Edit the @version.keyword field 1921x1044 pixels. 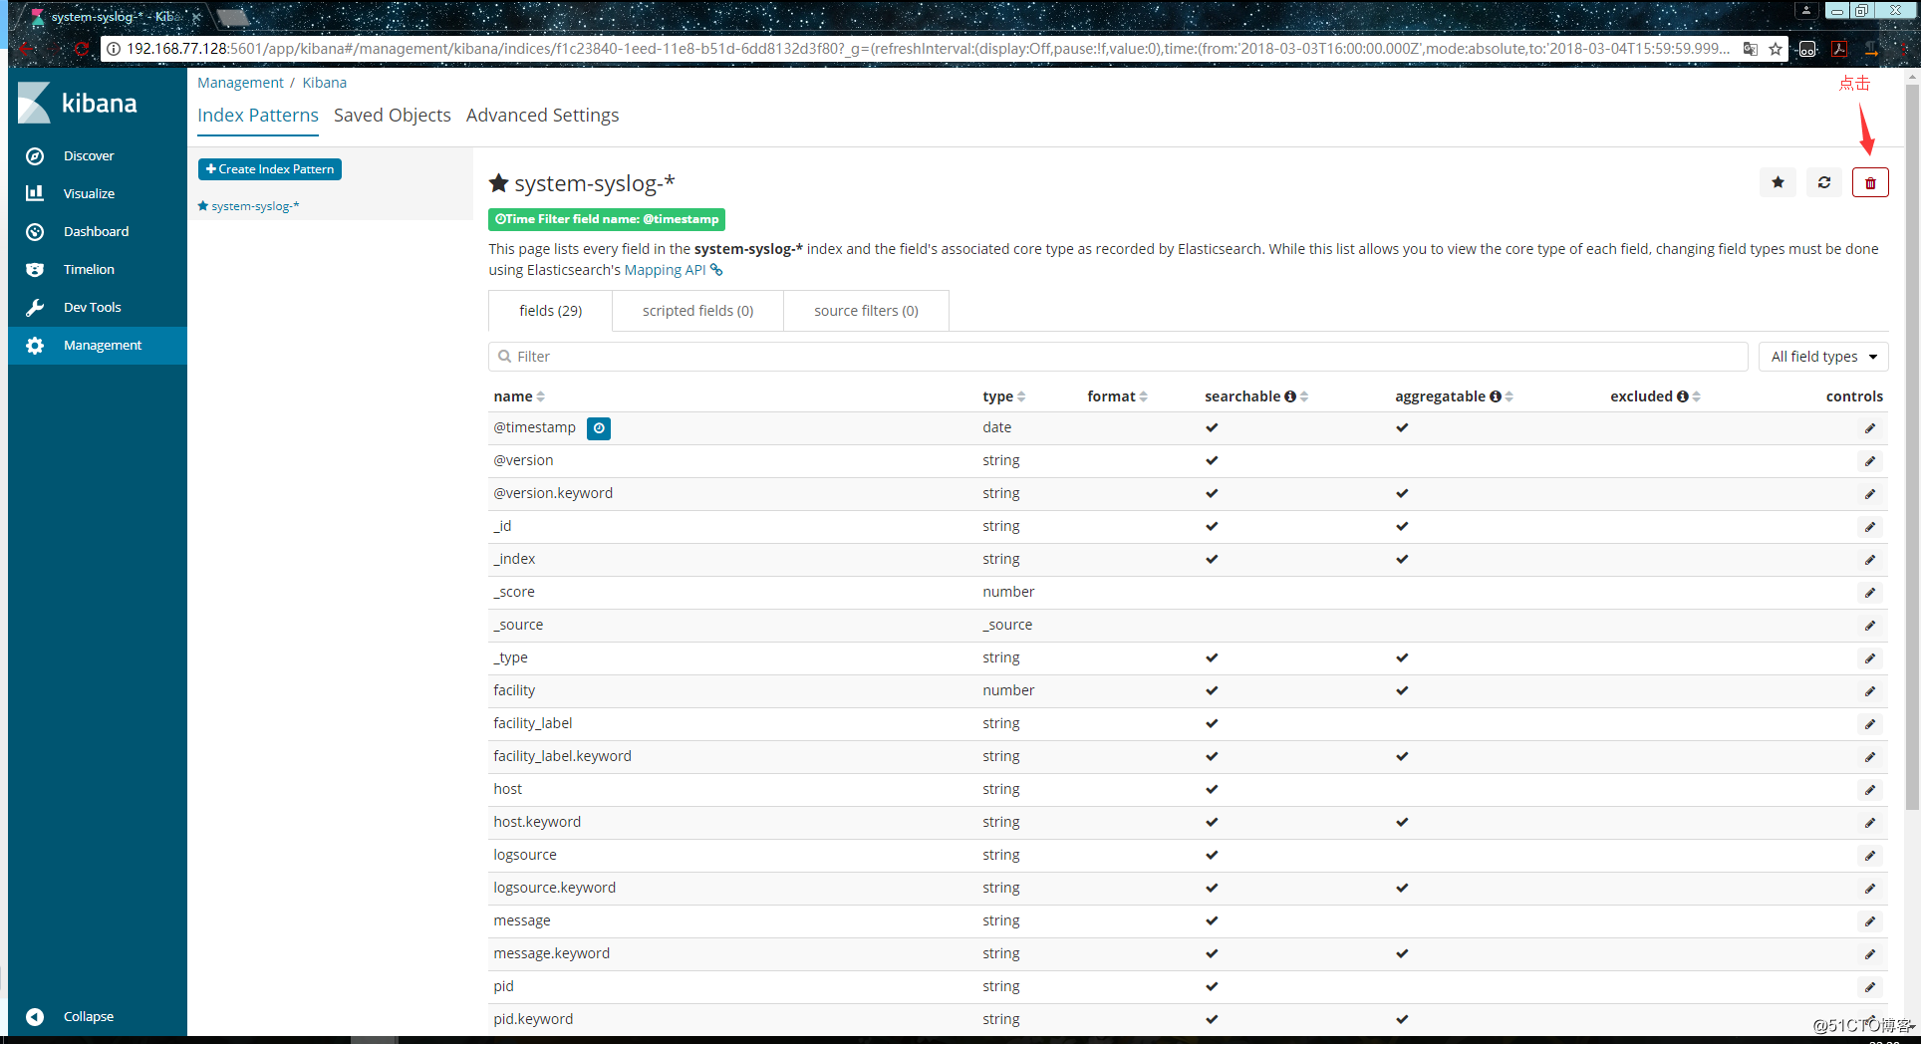coord(1870,494)
